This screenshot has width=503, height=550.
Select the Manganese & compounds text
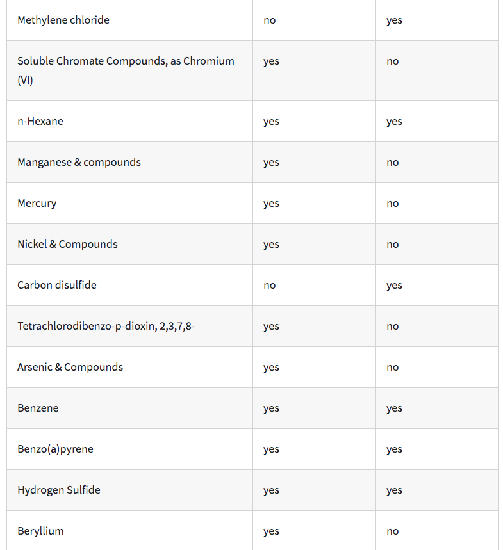79,162
